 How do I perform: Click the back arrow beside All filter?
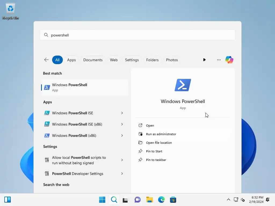pos(46,60)
